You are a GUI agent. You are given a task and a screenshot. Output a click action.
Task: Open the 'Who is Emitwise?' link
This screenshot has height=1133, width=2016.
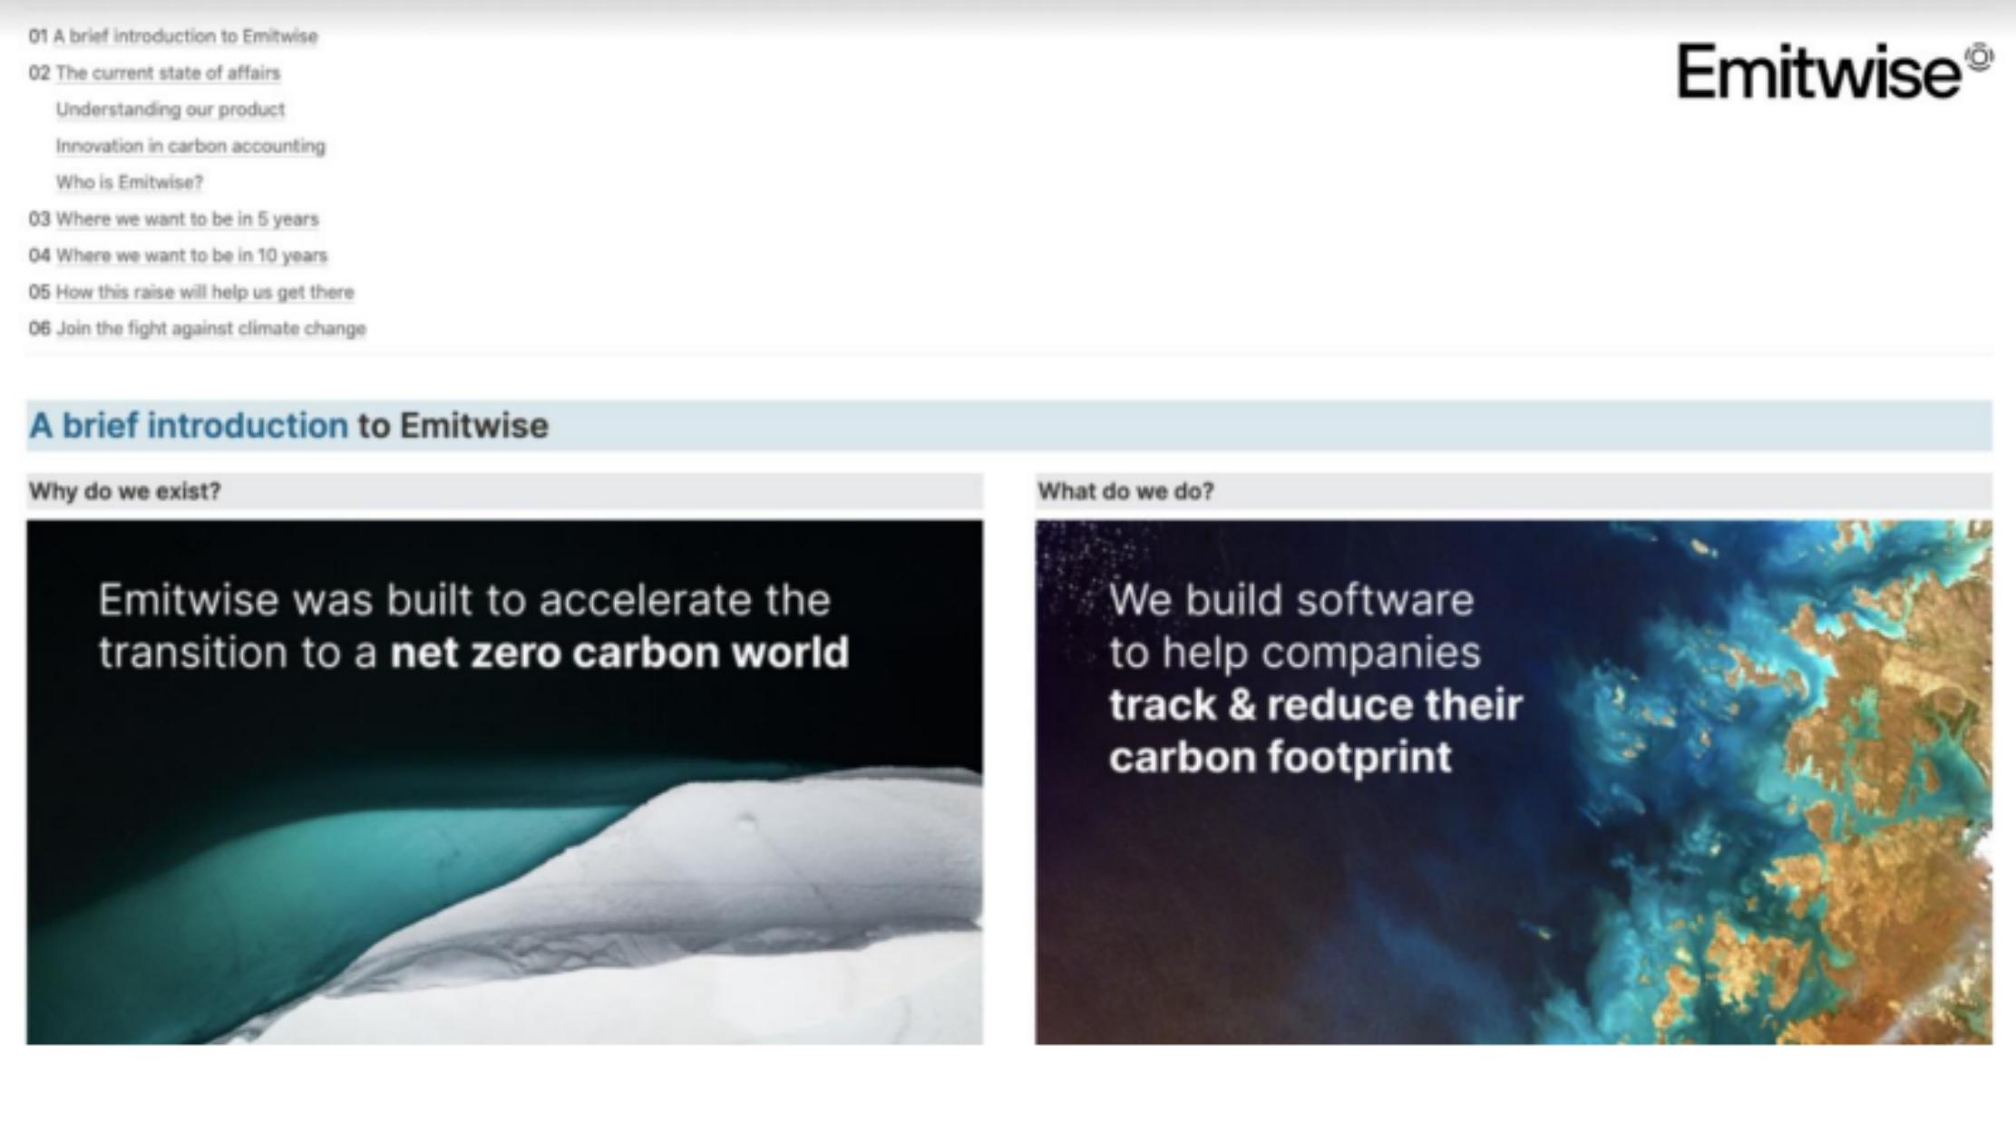point(130,182)
